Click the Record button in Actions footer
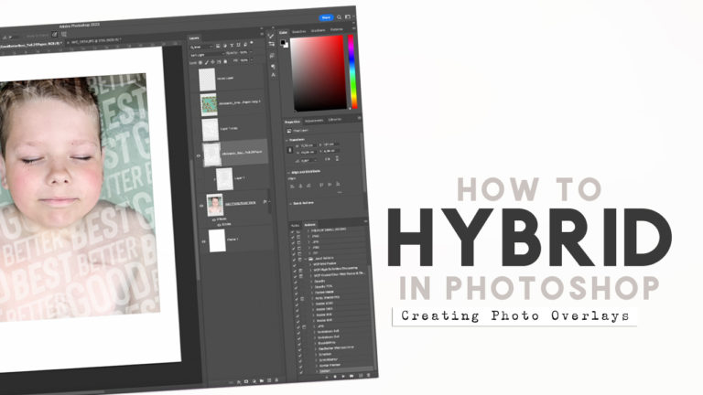The image size is (703, 395). (x=335, y=377)
